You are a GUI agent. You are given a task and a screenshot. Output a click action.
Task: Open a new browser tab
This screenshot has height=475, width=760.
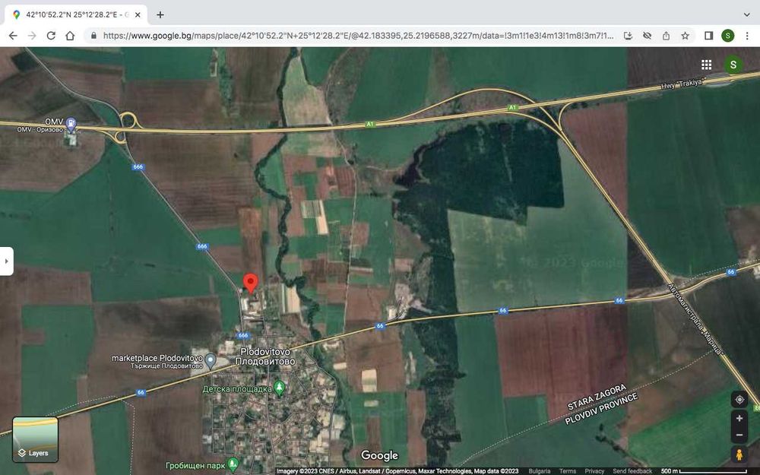[x=160, y=14]
